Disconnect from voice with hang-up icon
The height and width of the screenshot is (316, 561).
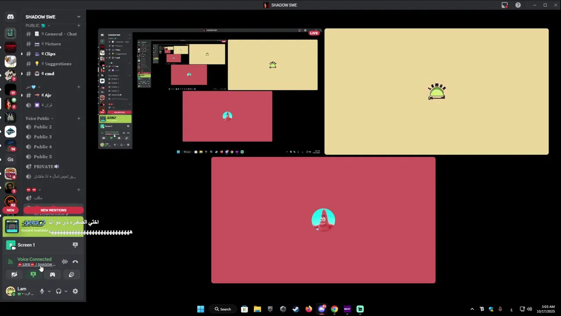(x=75, y=262)
